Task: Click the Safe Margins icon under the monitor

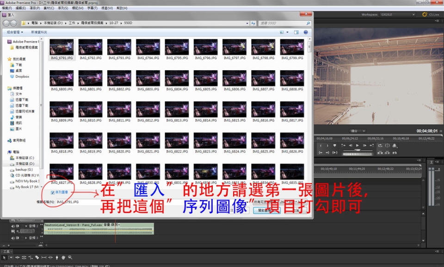Action: coord(387,146)
